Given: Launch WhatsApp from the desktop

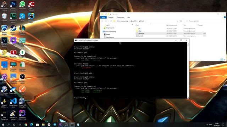Looking at the screenshot, I should (x=22, y=5).
